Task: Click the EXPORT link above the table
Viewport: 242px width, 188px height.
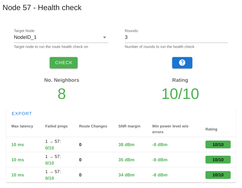Action: pos(22,114)
